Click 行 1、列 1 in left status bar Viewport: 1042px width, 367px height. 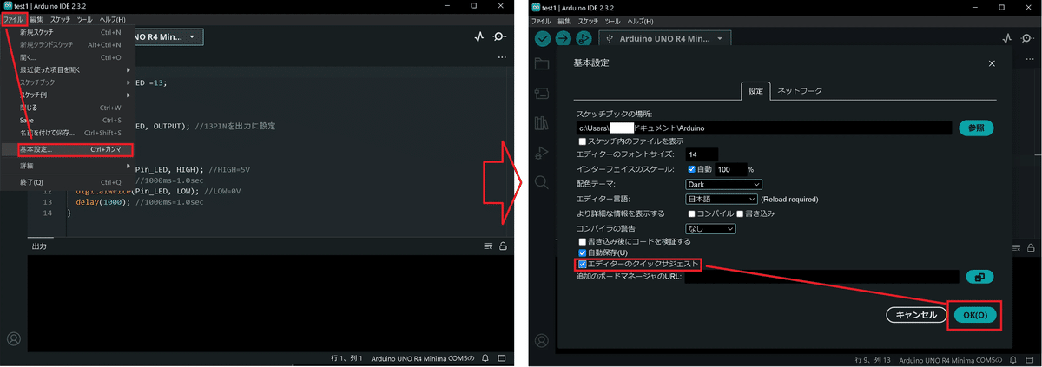pos(347,358)
